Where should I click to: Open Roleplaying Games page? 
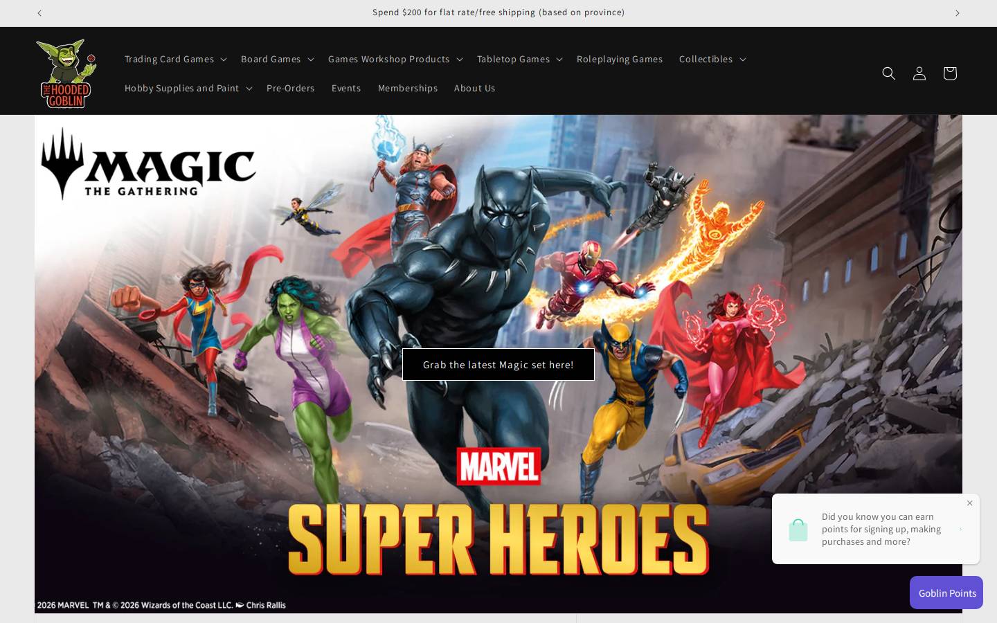click(620, 59)
